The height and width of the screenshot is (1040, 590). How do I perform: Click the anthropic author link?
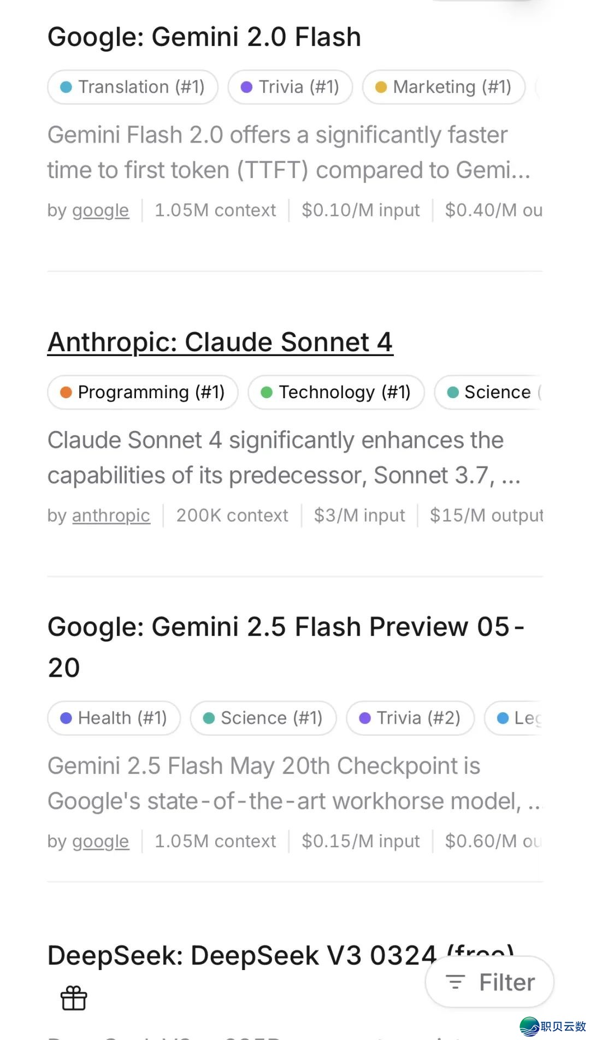click(x=111, y=516)
